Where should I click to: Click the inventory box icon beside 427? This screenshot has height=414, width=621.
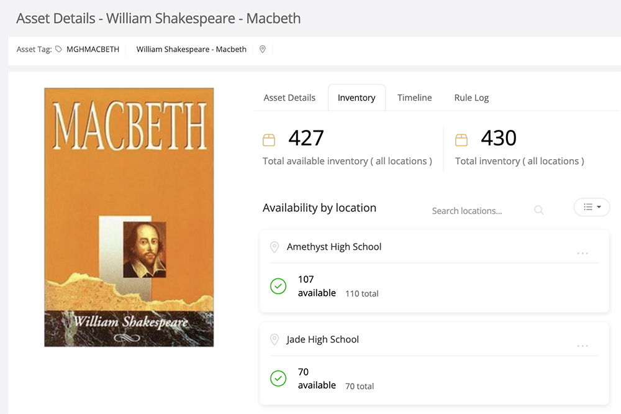coord(269,139)
